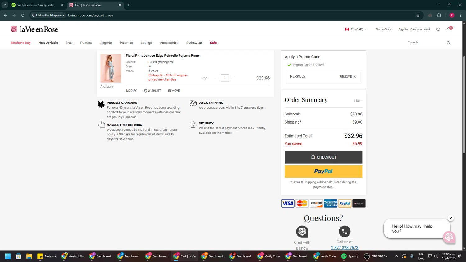466x262 pixels.
Task: Click Ubicación bloqueada site info chip
Action: (x=48, y=15)
